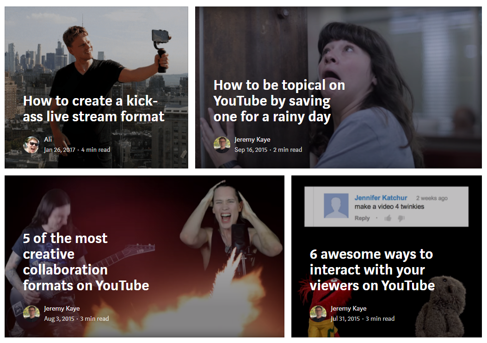Click 'Aug 3, 2015 · 3 min read' text

(76, 318)
